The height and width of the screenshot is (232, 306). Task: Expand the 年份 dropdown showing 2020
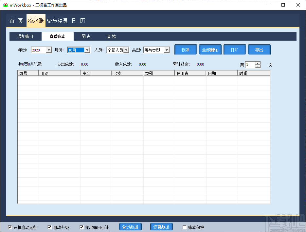(49, 50)
